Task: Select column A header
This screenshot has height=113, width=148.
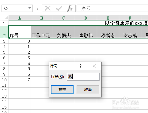Action: coord(20,18)
